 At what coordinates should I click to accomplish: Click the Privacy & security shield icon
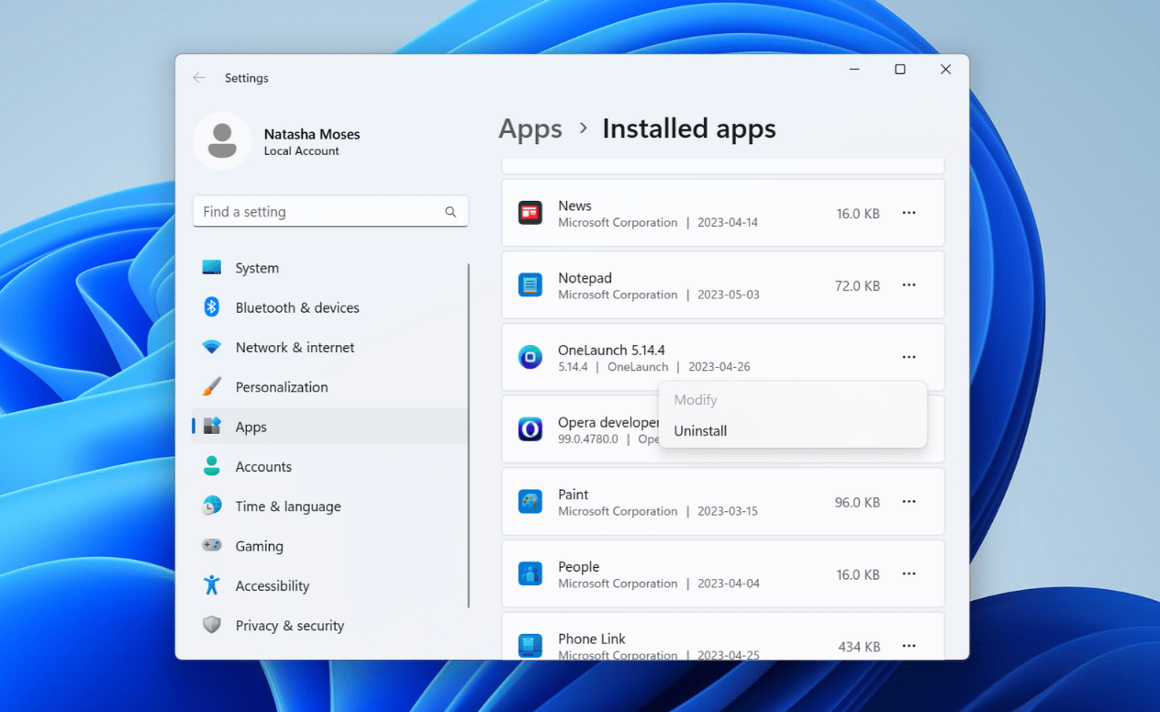(x=212, y=625)
